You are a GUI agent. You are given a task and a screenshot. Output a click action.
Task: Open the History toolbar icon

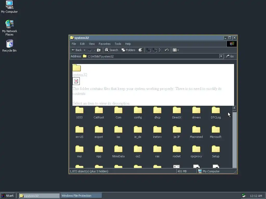click(141, 50)
